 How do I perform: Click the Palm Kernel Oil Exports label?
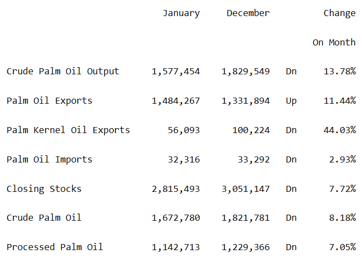[x=68, y=130]
